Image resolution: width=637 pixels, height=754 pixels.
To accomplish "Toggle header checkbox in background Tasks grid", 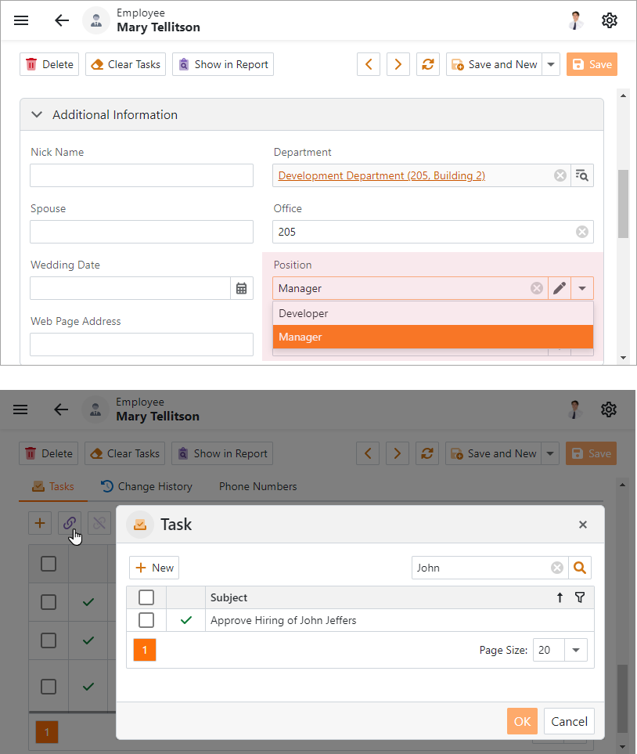I will click(x=48, y=564).
